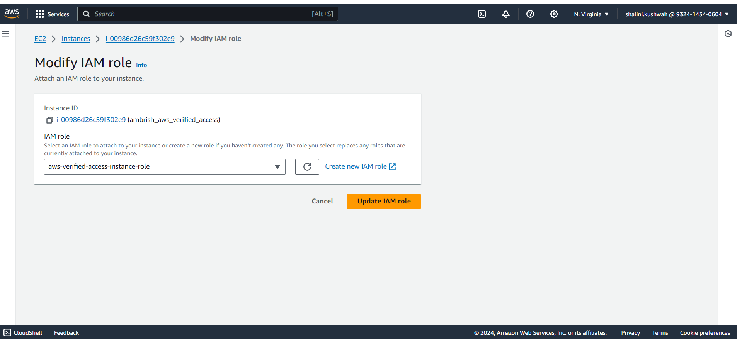Screen dimensions: 737x339
Task: Open Cookie preferences in the footer
Action: 705,333
